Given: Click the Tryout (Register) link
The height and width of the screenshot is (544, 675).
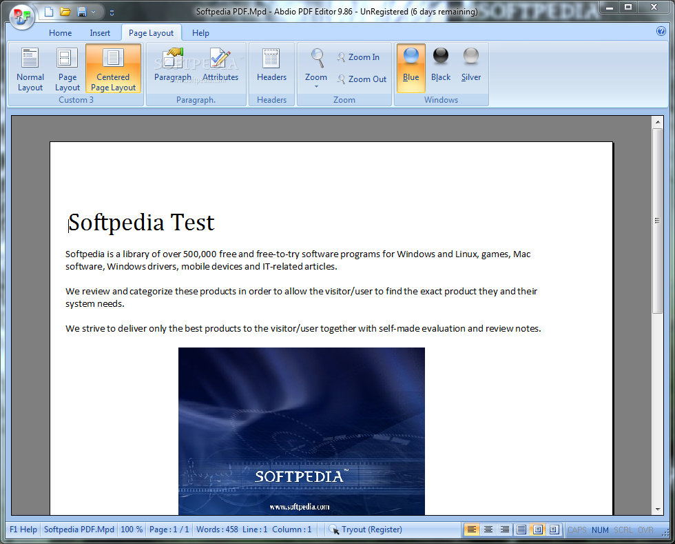Looking at the screenshot, I should click(x=366, y=530).
